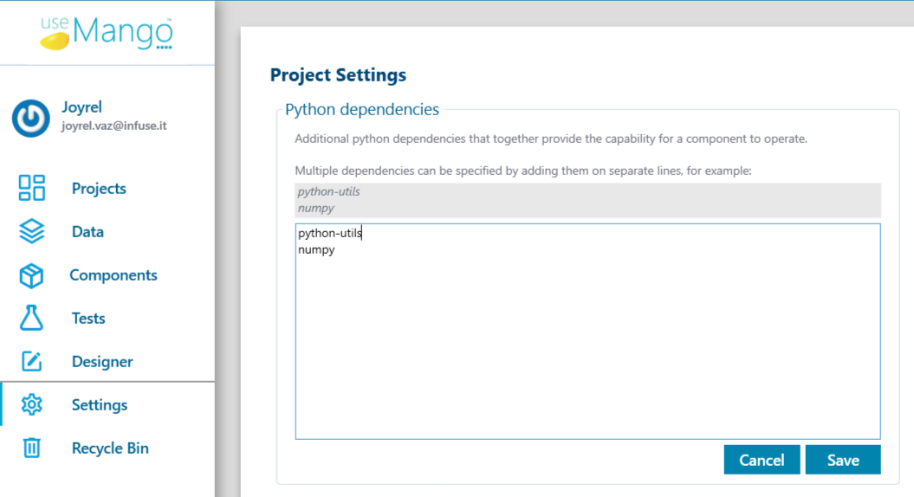Image resolution: width=914 pixels, height=497 pixels.
Task: Click the useMango logo
Action: [x=107, y=33]
